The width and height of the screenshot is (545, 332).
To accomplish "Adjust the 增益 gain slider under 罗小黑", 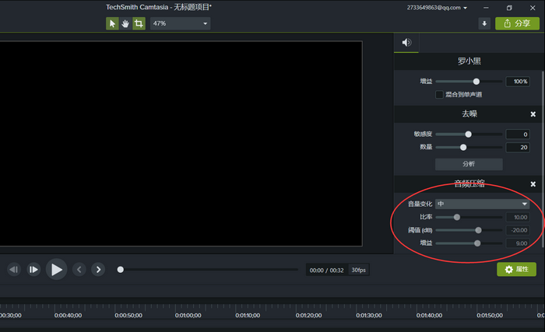I will 469,82.
